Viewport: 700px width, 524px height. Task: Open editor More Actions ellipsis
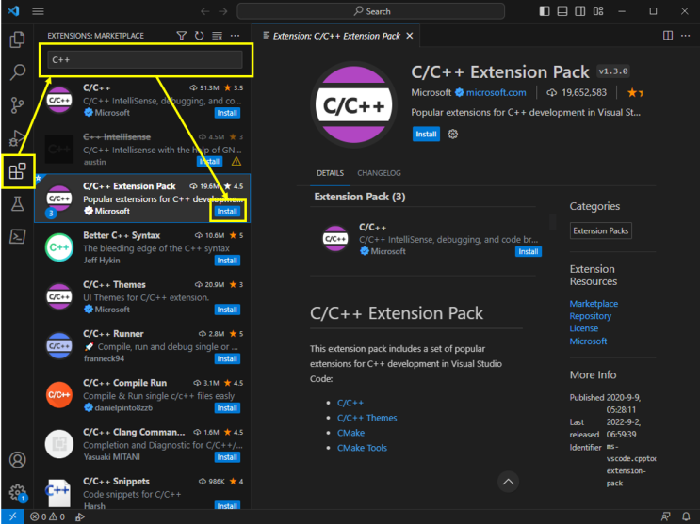point(685,36)
